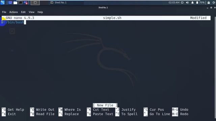Click the ^J Justify shortcut
Viewport: 216px width, 121px height.
pyautogui.click(x=125, y=110)
